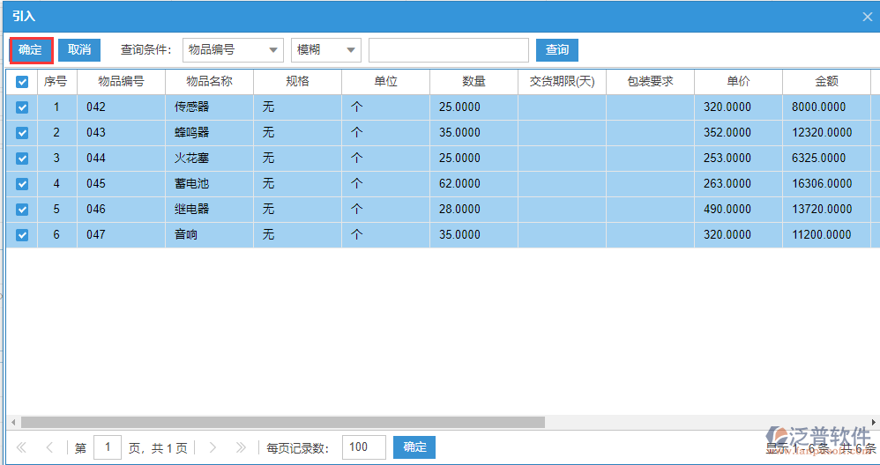Click the 62.0000 quantity cell
The width and height of the screenshot is (880, 465).
pos(474,184)
